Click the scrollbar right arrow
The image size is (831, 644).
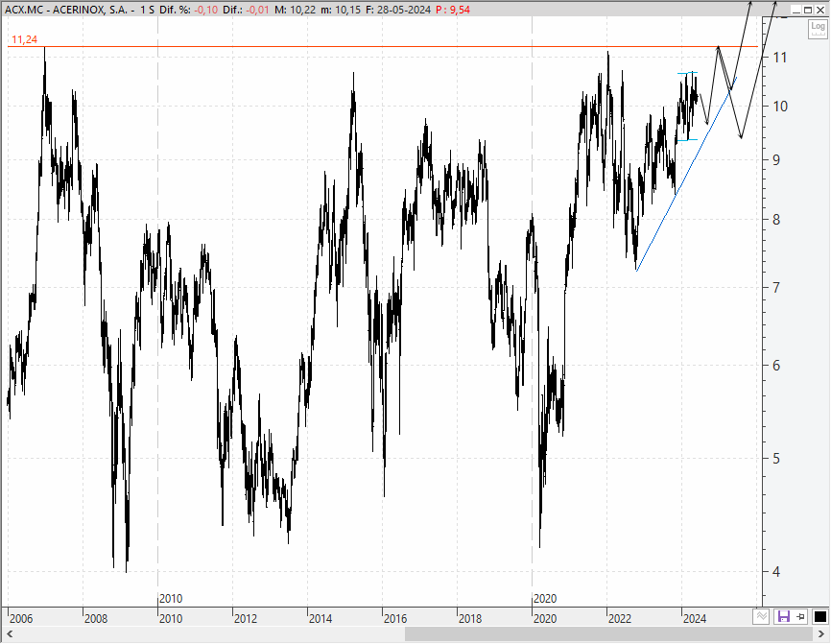pos(821,634)
